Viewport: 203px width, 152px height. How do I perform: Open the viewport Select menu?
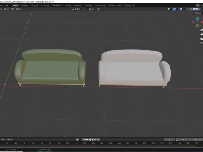[6, 9]
